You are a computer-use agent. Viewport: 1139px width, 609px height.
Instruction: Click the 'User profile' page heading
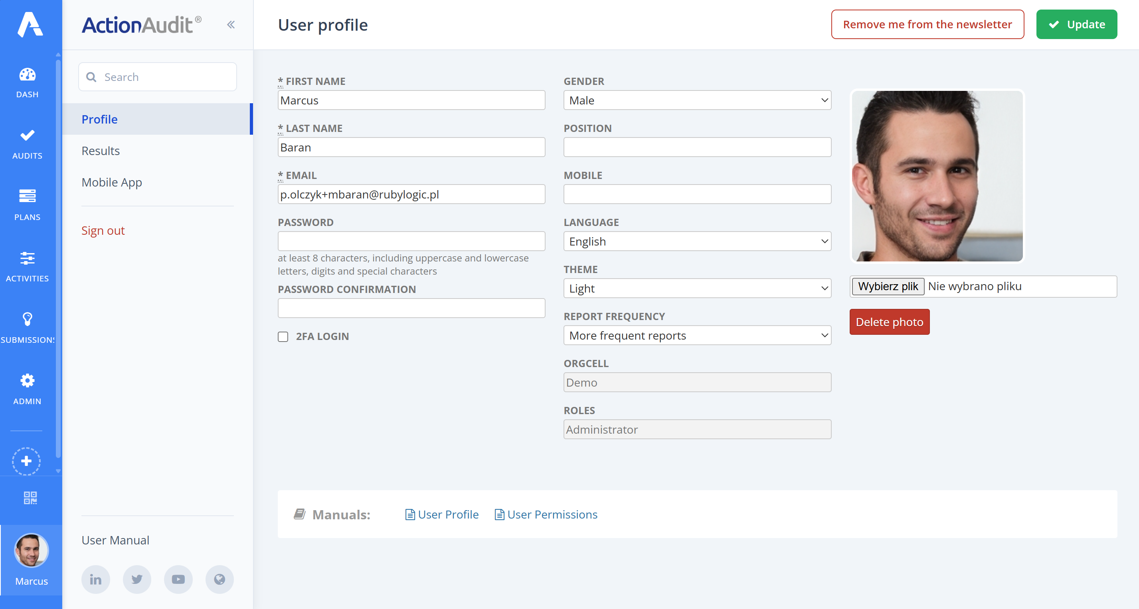click(x=323, y=25)
